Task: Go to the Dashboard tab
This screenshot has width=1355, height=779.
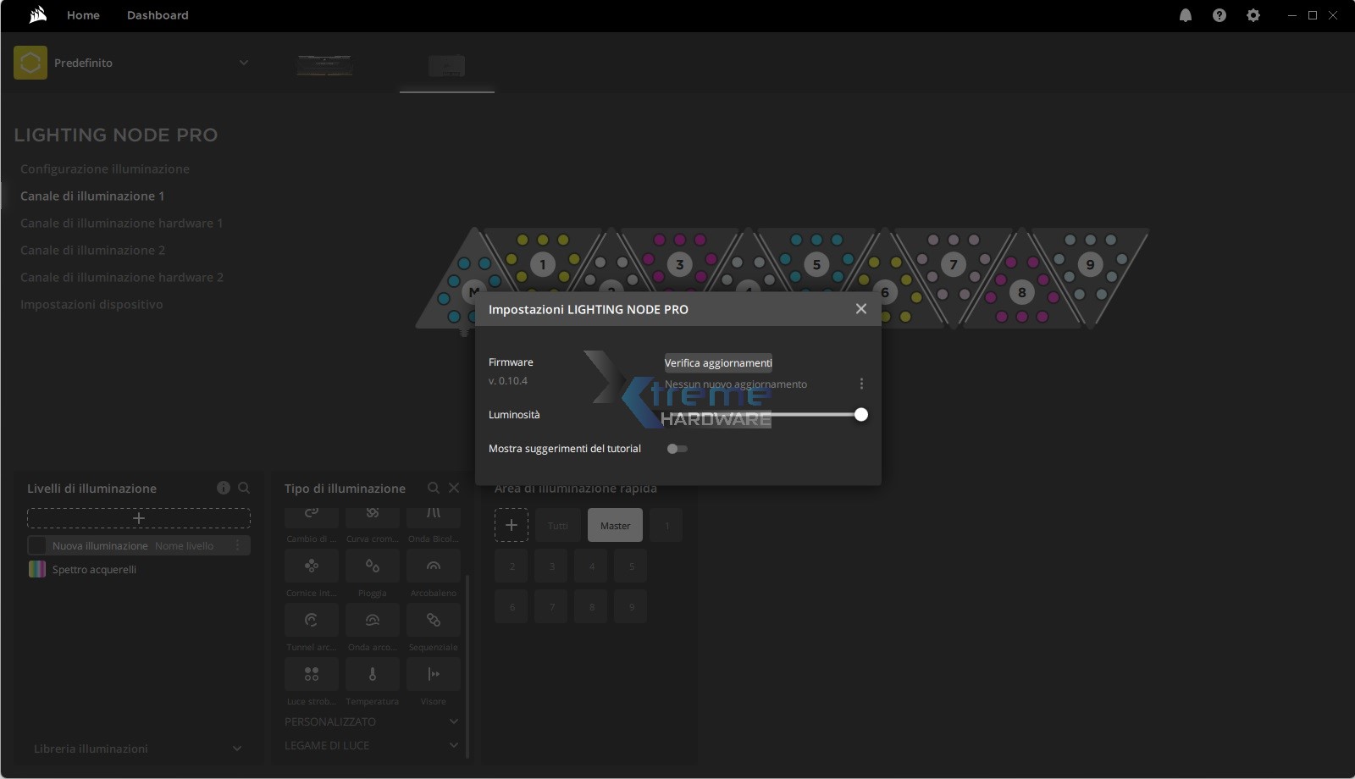Action: 158,15
